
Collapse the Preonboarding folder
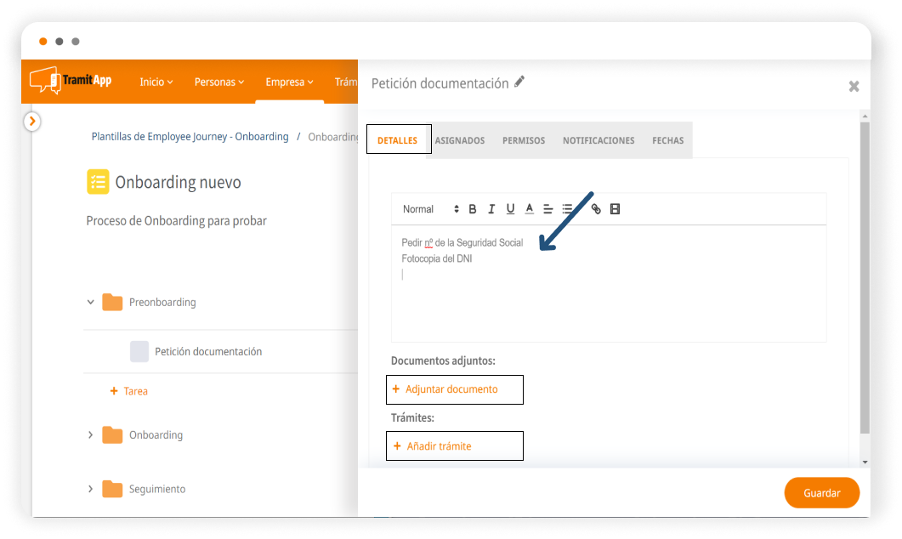pos(91,302)
